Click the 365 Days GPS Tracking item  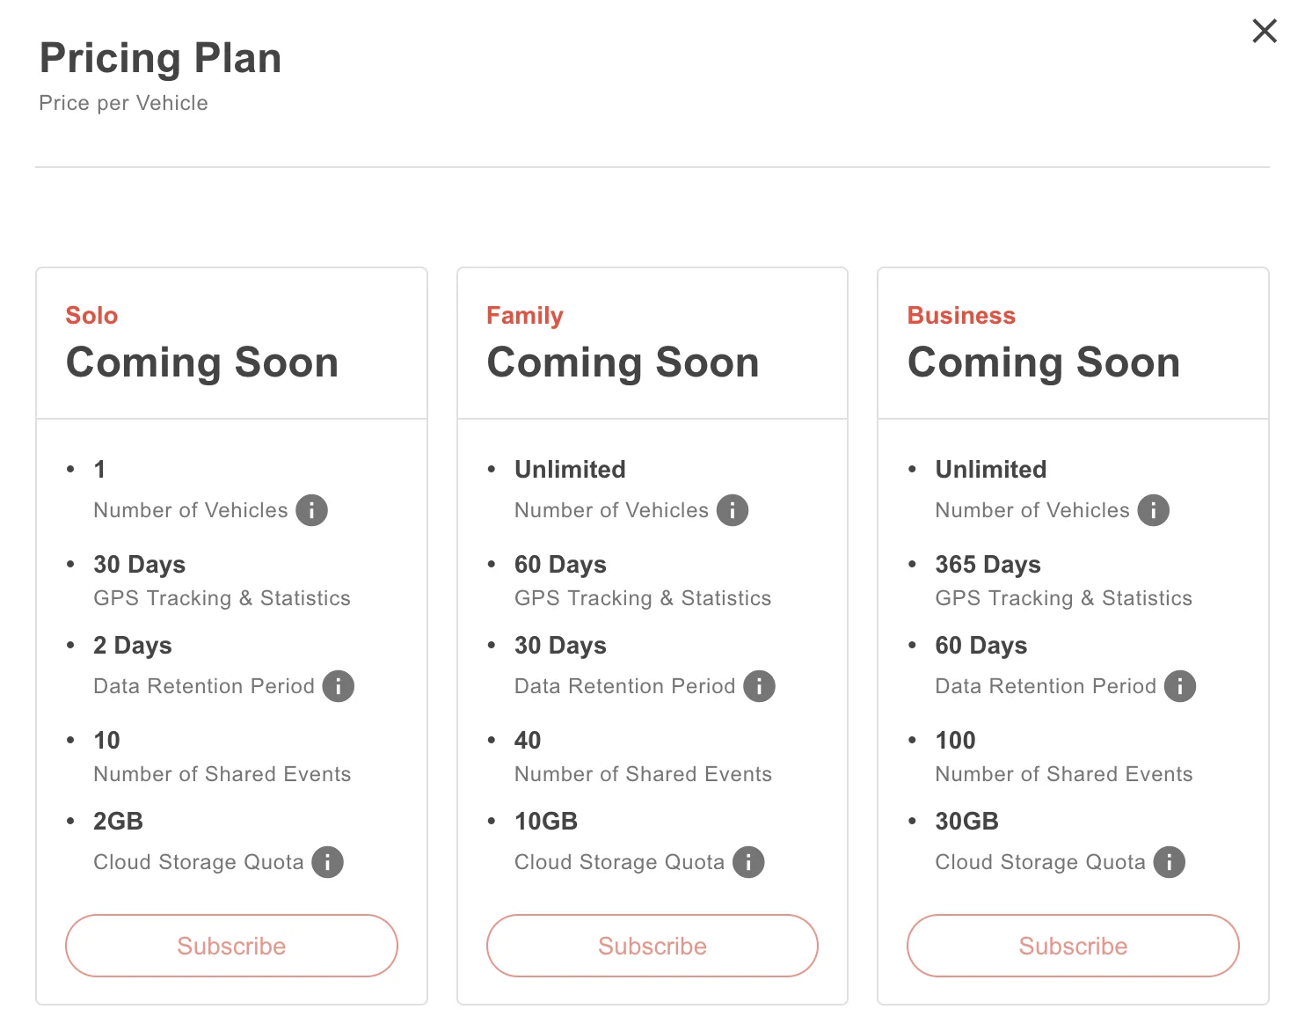tap(1063, 581)
